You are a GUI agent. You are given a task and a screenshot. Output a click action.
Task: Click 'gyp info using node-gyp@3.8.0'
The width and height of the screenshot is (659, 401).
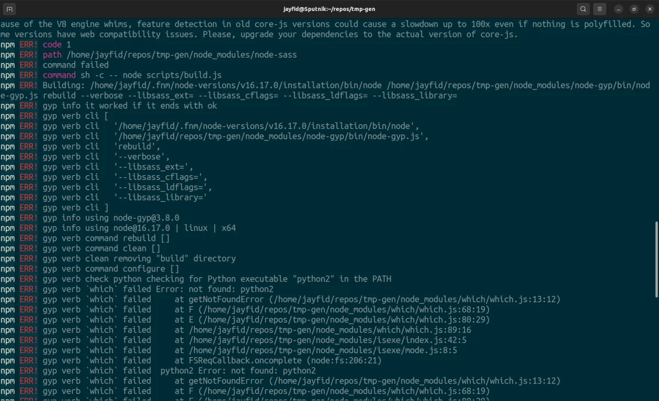coord(111,218)
